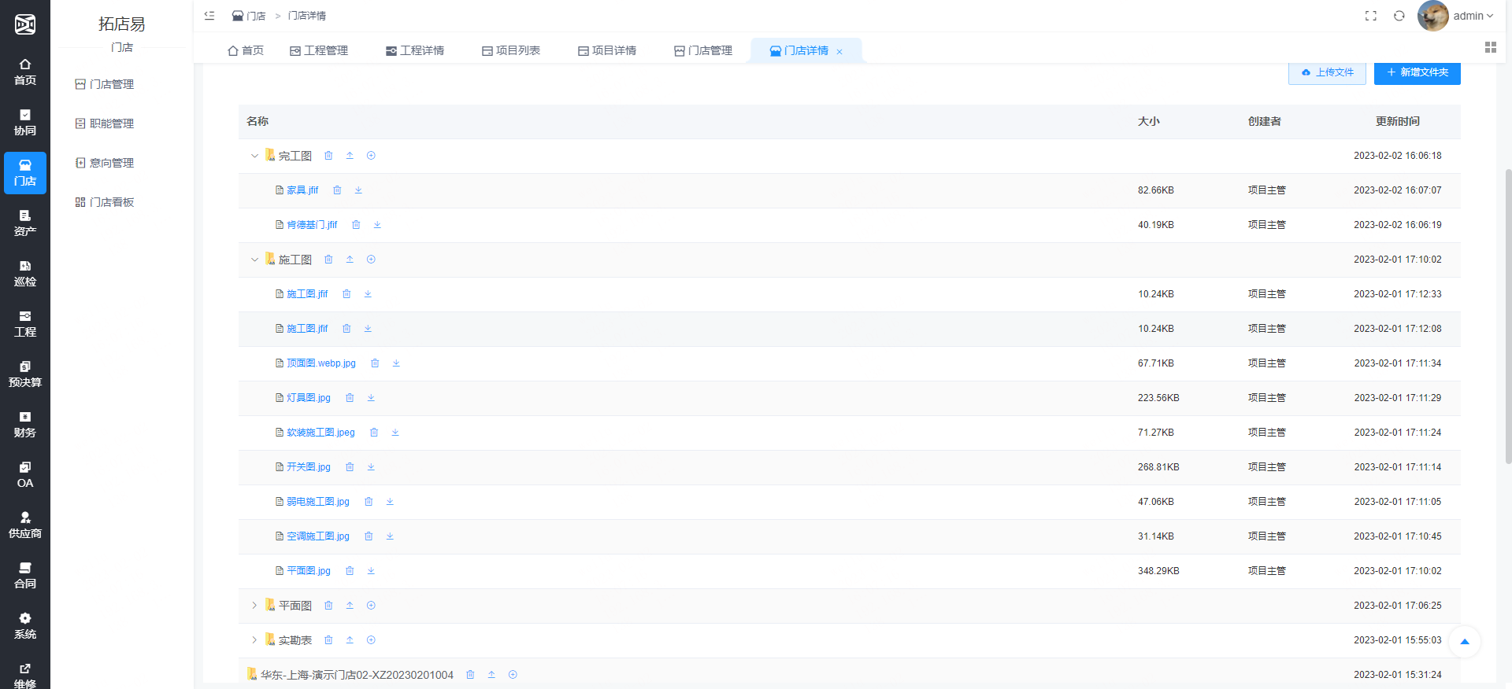This screenshot has width=1512, height=689.
Task: Open the 财务 module in sidebar
Action: tap(25, 425)
